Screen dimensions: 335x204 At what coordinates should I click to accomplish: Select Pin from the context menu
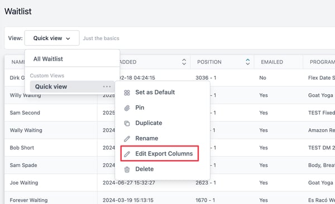(140, 108)
